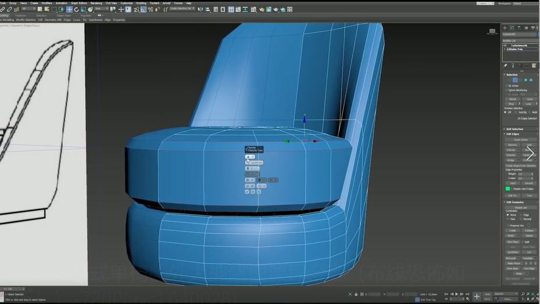This screenshot has height=304, width=540.
Task: Open the Animation menu
Action: [61, 3]
